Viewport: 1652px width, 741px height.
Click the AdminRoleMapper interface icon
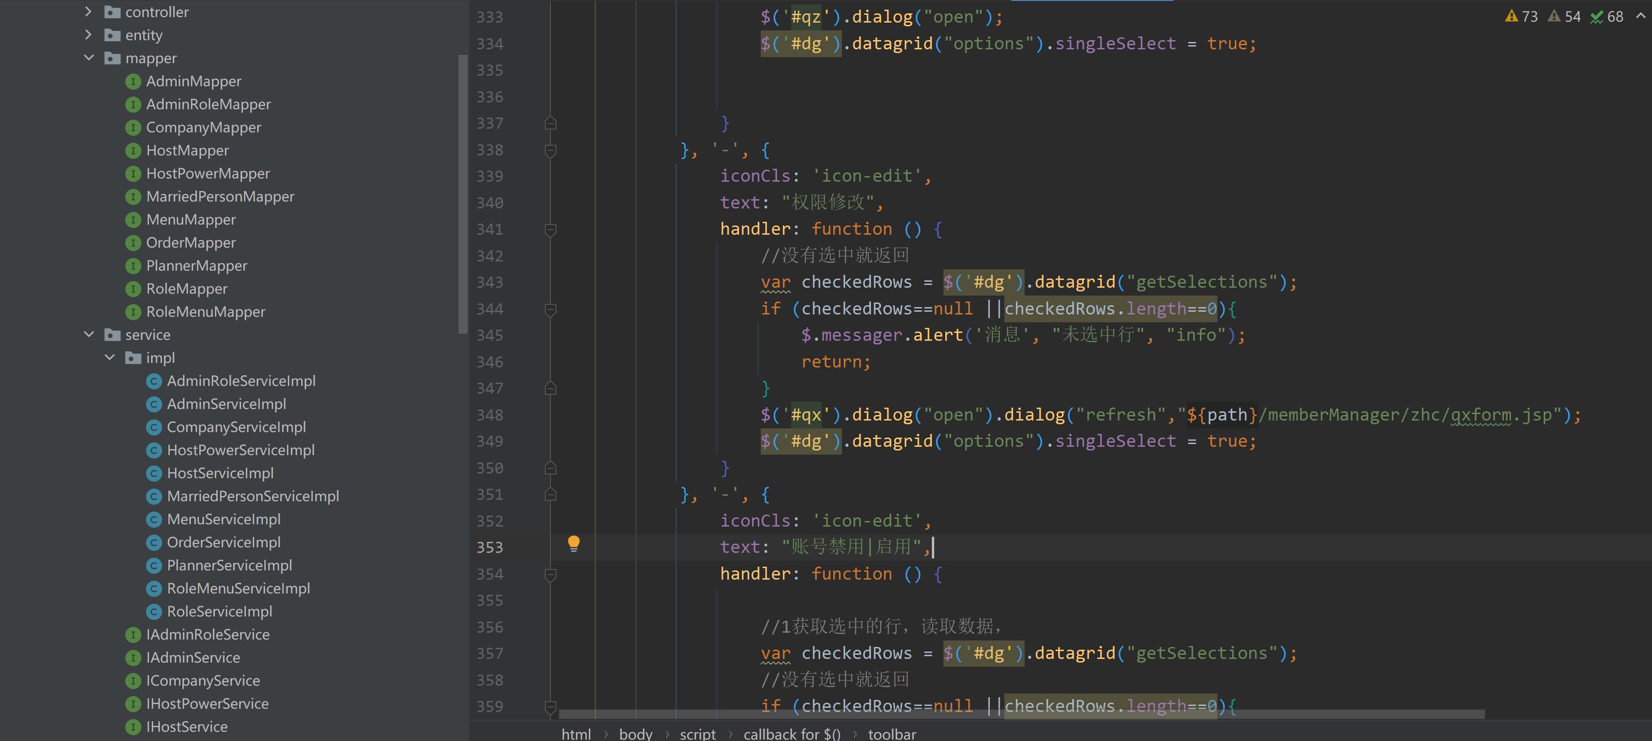coord(133,105)
